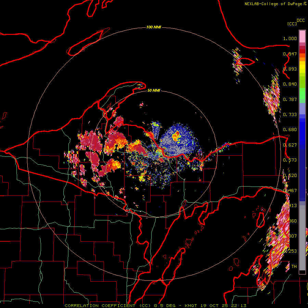Screen dimensions: 308x308
Task: Click the 0.733 legend value
Action: point(290,115)
